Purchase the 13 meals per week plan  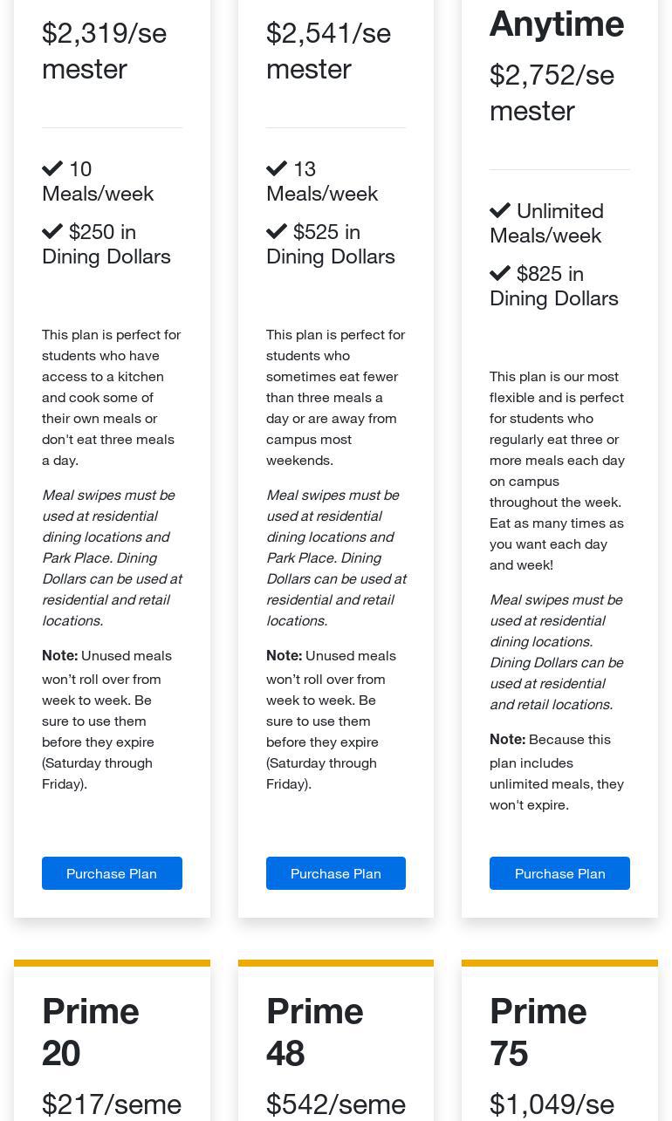click(335, 873)
